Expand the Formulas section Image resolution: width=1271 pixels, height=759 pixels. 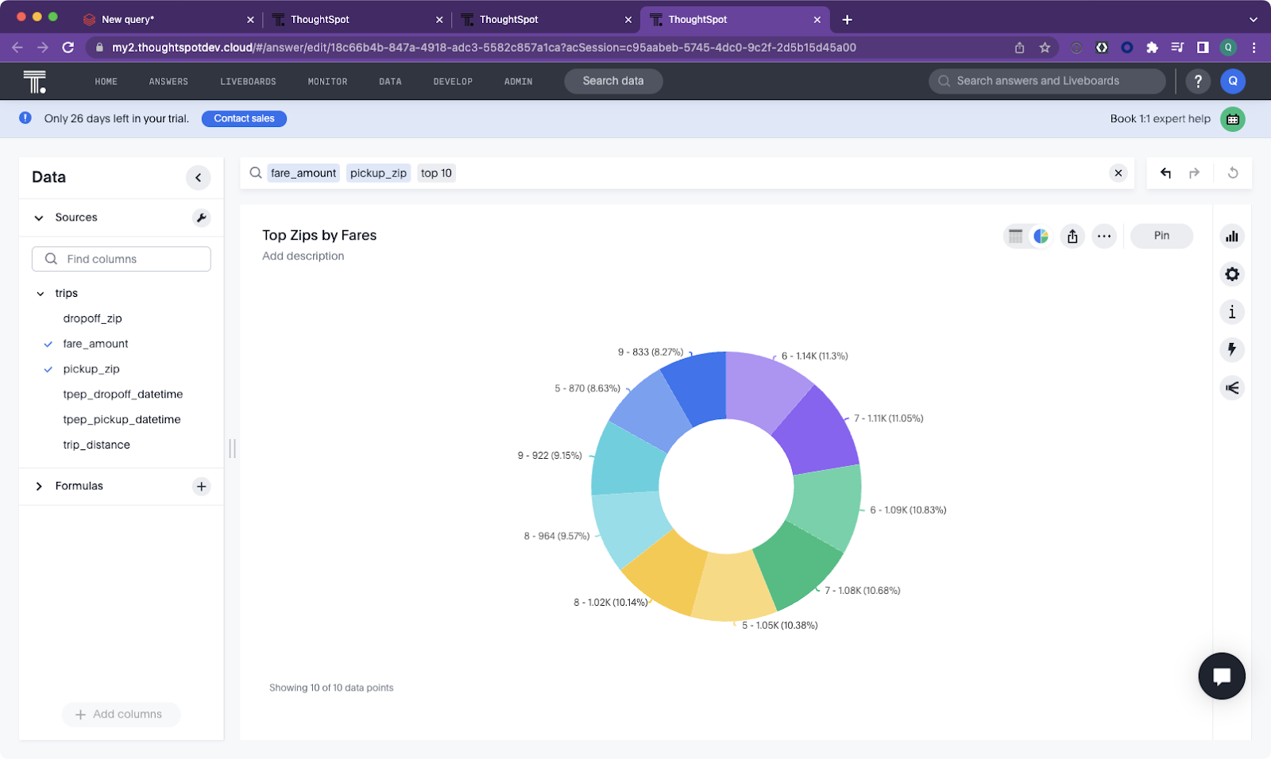[x=39, y=486]
